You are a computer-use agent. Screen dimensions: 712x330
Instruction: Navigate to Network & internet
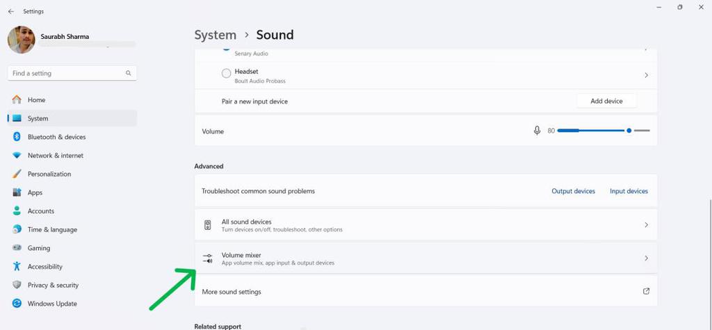[55, 156]
